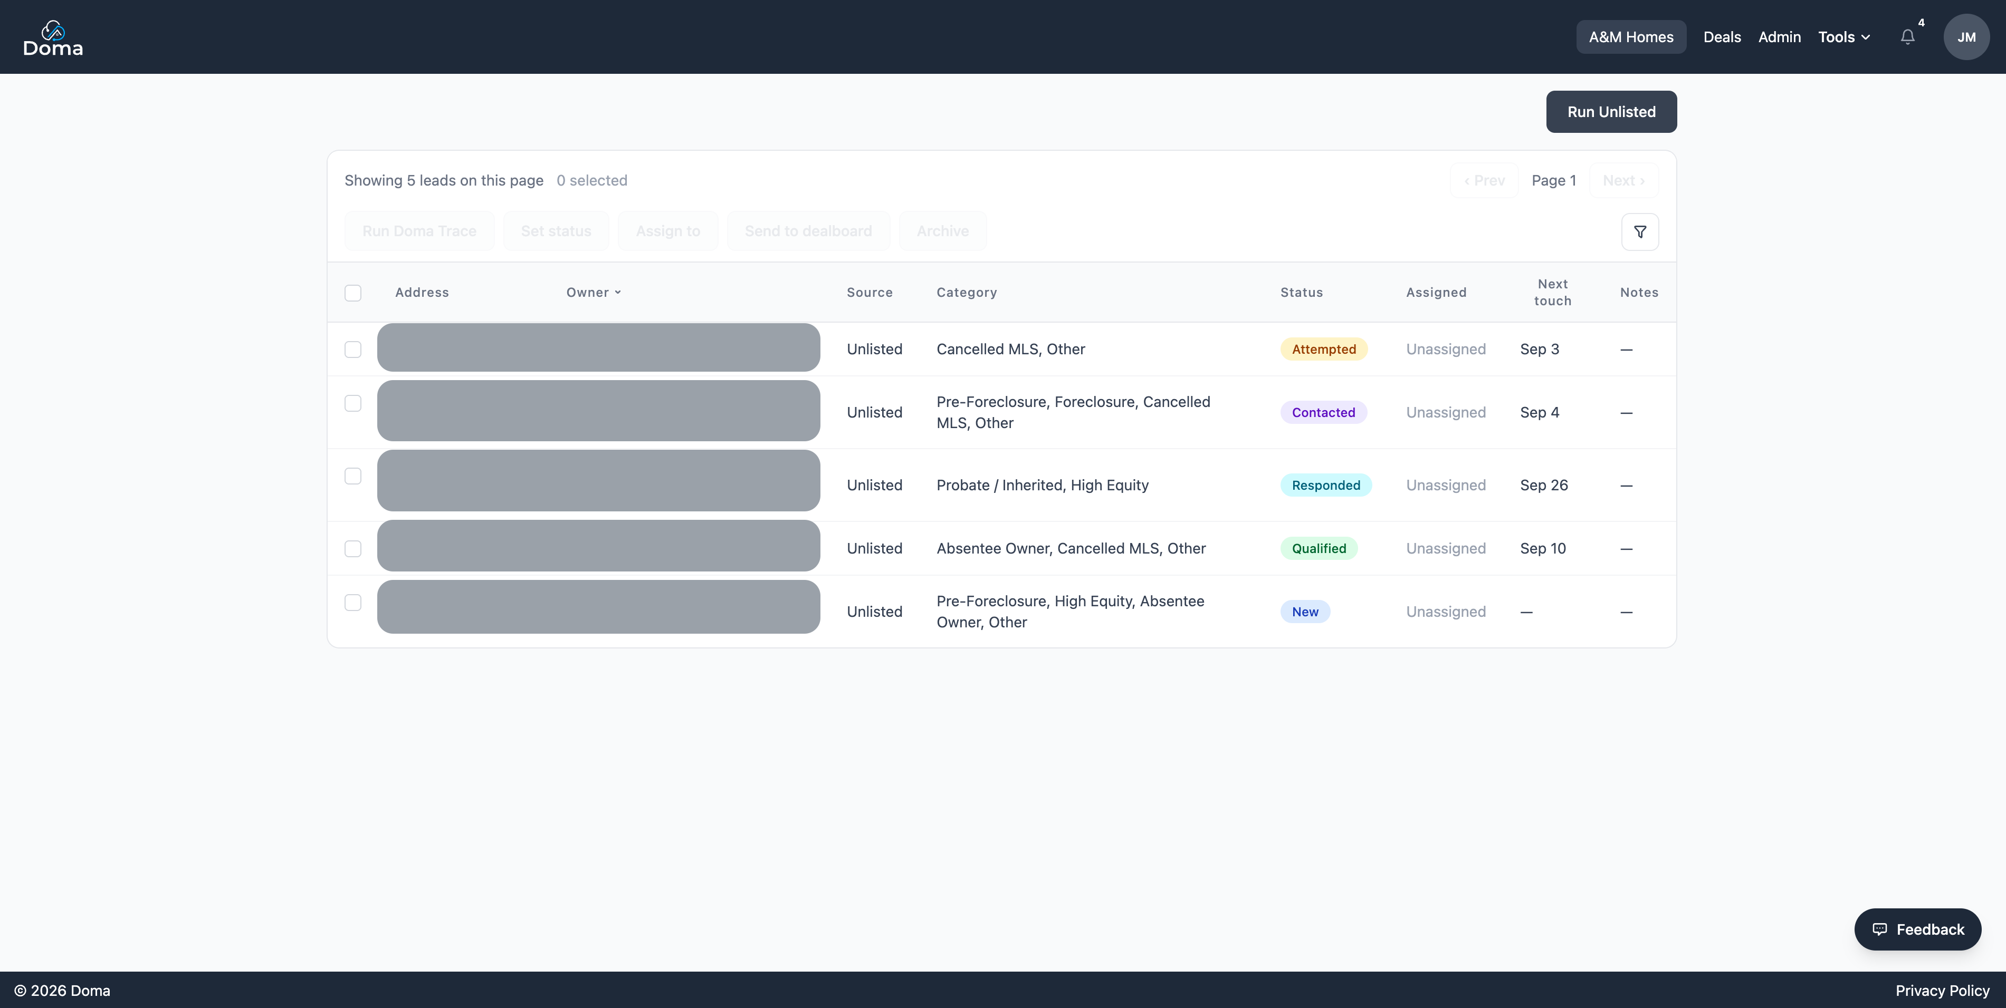Select the Probate / Inherited lead checkbox
Screen dimensions: 2006x1008
[353, 476]
